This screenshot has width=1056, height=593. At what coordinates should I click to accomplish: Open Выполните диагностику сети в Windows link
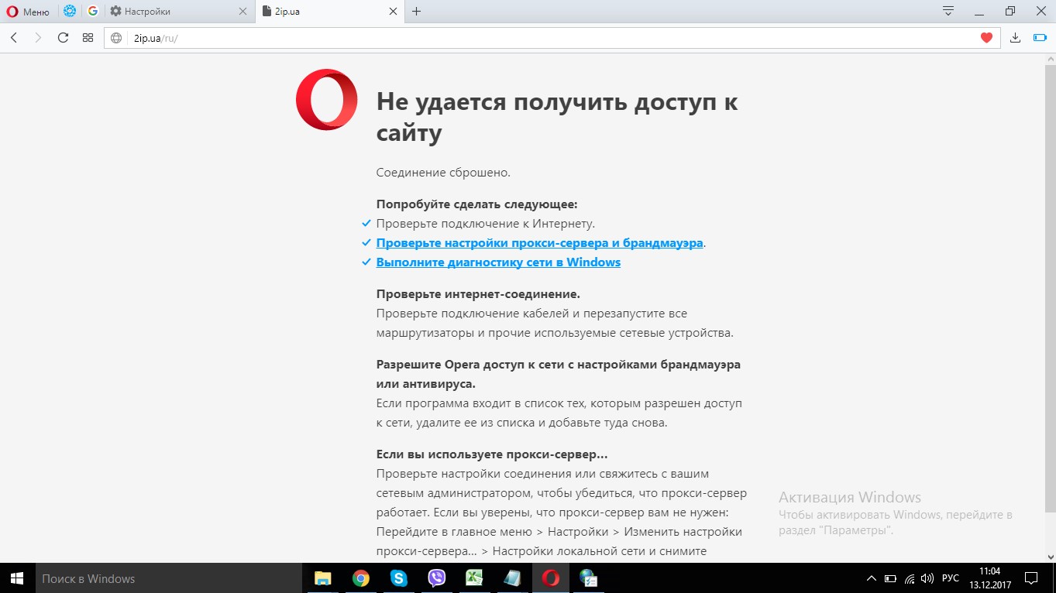[498, 262]
